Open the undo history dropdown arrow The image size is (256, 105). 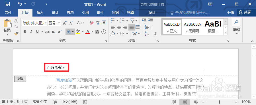click(25, 4)
